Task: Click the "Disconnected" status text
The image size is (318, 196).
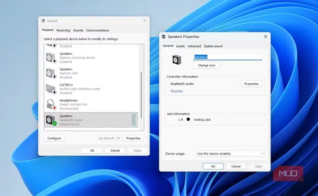Action: click(69, 109)
